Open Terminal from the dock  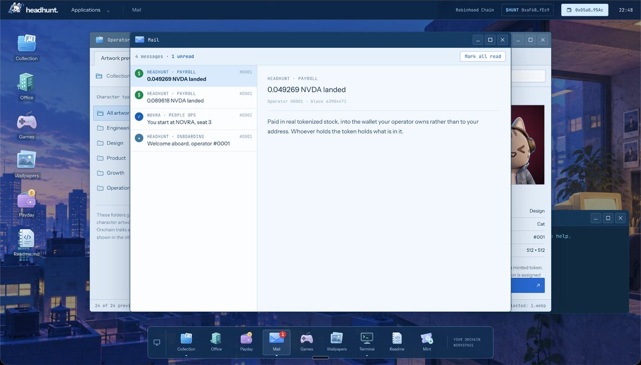pyautogui.click(x=367, y=342)
